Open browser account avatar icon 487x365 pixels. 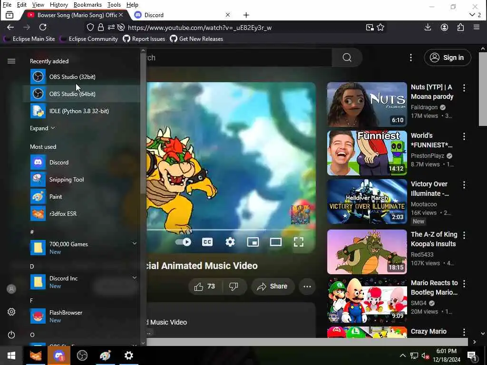point(445,27)
